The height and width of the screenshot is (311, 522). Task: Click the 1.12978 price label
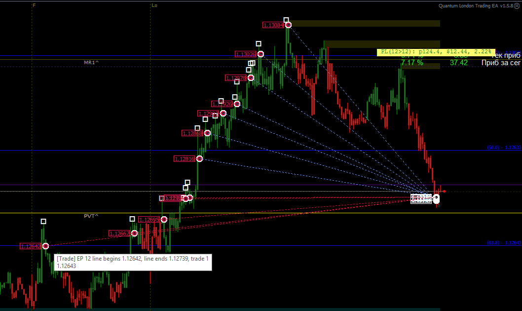[x=236, y=78]
